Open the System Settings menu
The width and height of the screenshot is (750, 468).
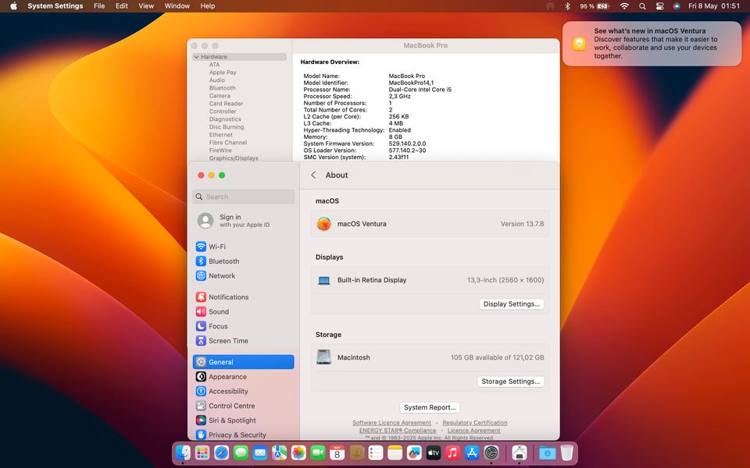pos(55,6)
